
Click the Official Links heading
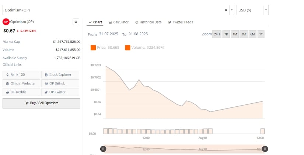click(12, 65)
